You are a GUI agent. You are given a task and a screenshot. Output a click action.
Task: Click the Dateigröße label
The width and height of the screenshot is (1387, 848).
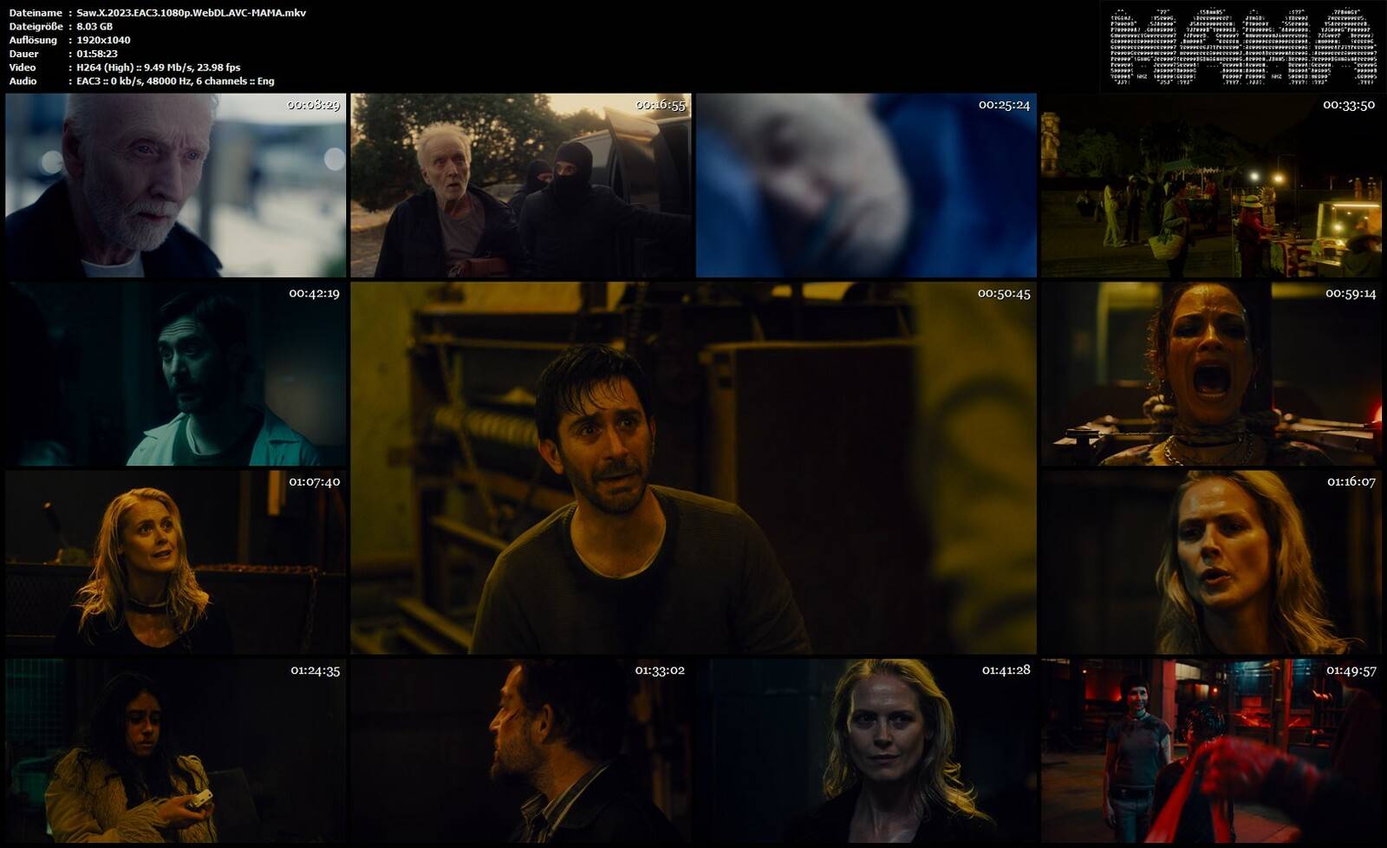coord(36,27)
